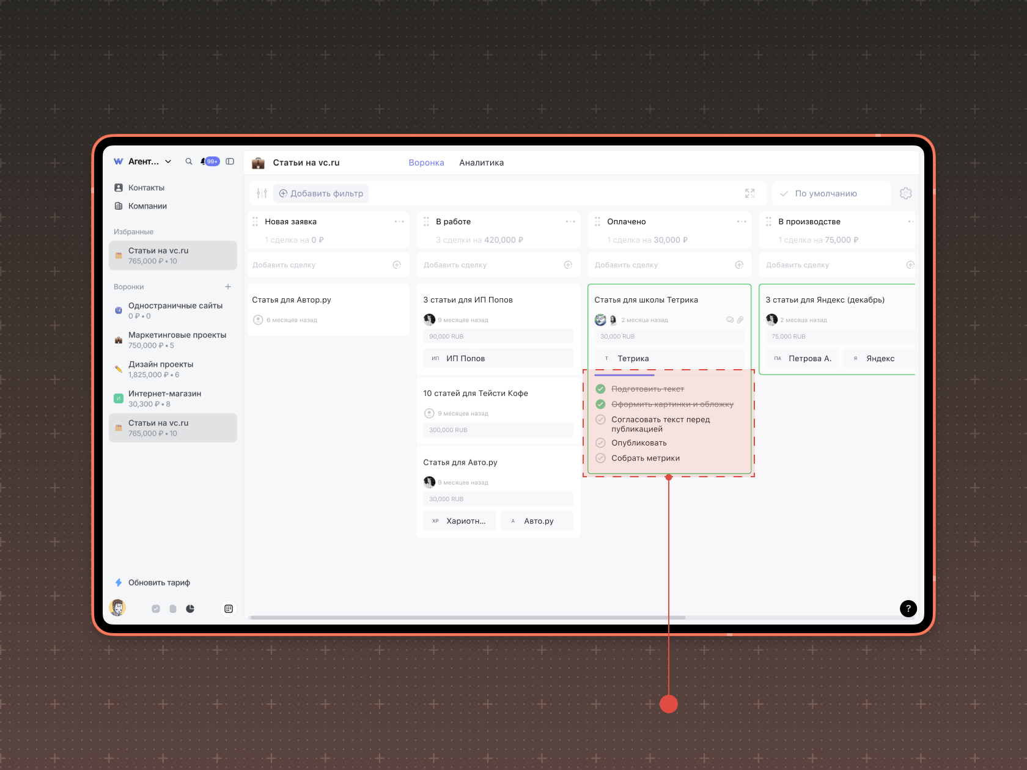1027x770 pixels.
Task: Click the plus icon next to Воронки
Action: pyautogui.click(x=228, y=287)
